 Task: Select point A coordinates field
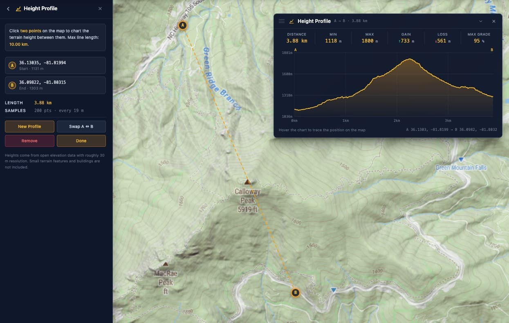[x=55, y=65]
